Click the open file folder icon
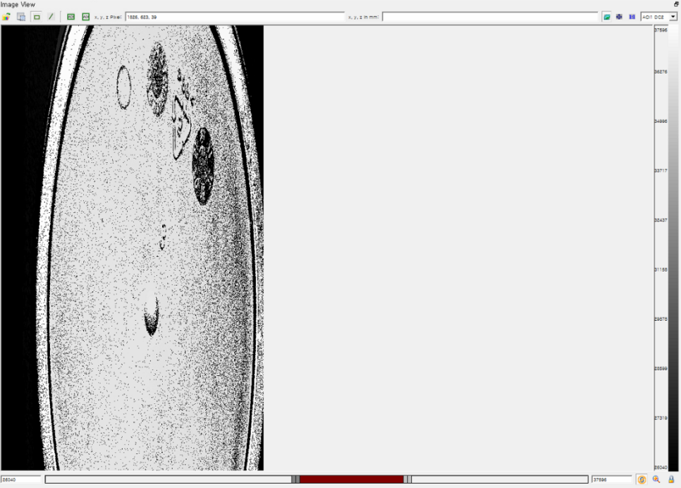Viewport: 681px width, 488px height. (x=7, y=16)
